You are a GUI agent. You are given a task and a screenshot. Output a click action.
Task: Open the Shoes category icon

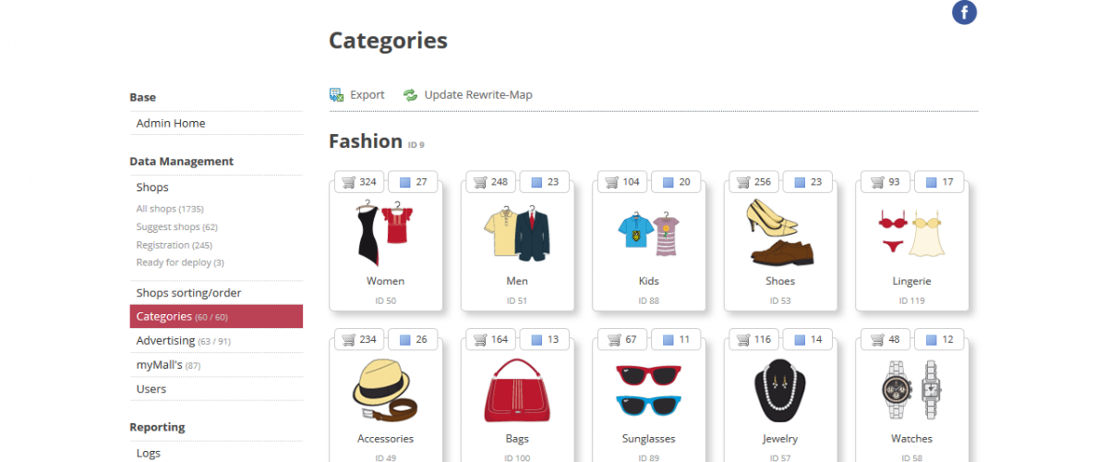tap(780, 232)
